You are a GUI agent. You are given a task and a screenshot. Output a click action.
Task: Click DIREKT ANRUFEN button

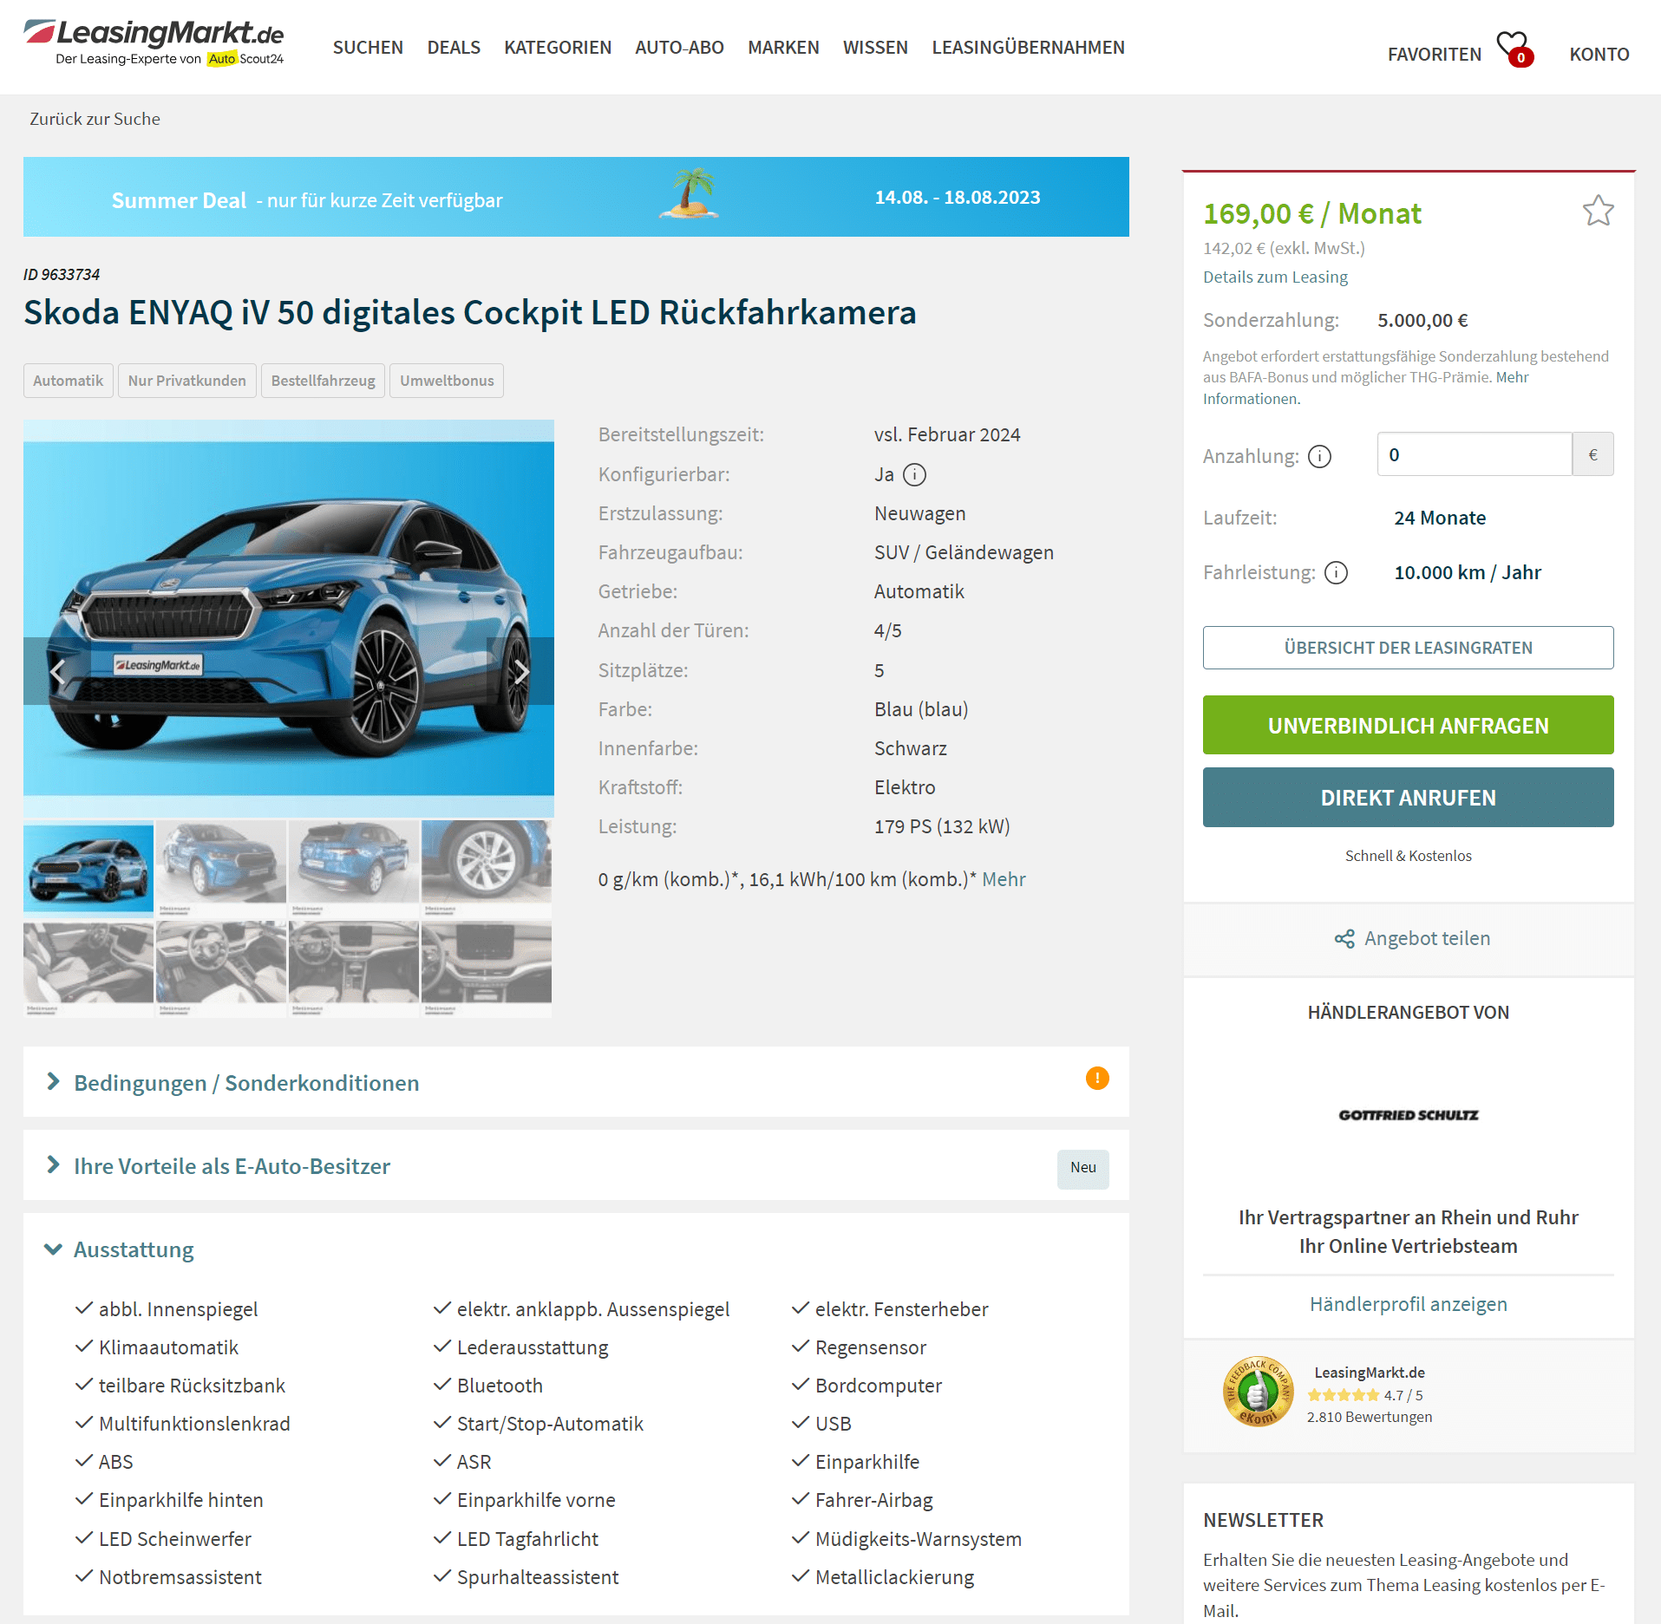pyautogui.click(x=1408, y=797)
